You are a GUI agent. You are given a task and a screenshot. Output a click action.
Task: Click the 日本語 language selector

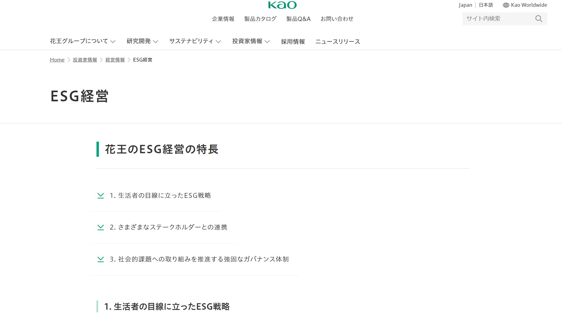[486, 5]
